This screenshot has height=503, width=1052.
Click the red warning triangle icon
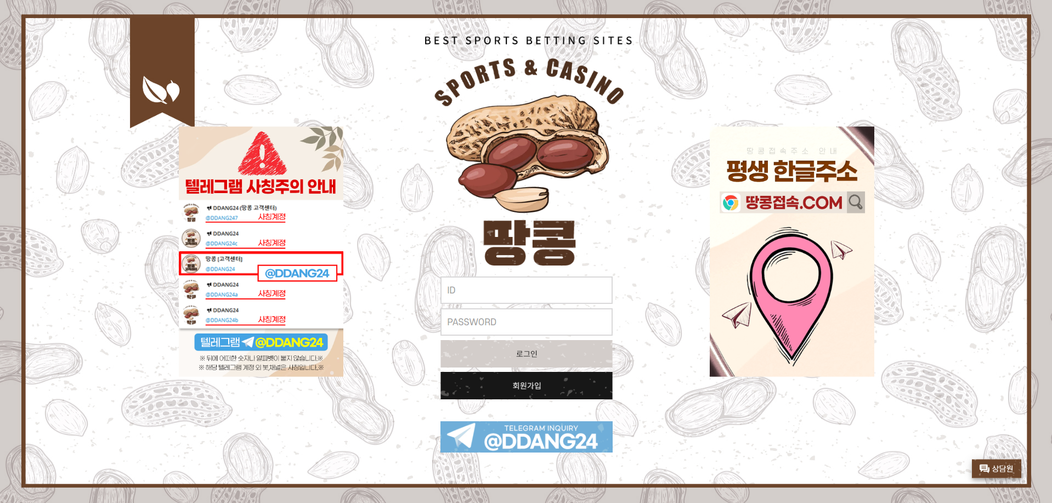pyautogui.click(x=262, y=153)
